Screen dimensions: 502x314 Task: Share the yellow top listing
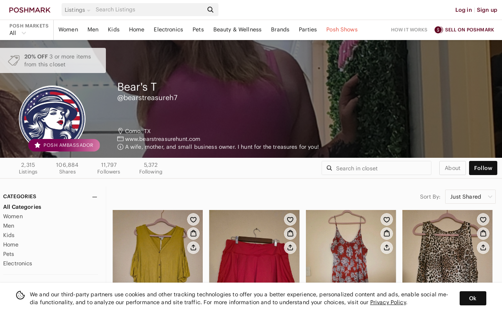pos(193,248)
